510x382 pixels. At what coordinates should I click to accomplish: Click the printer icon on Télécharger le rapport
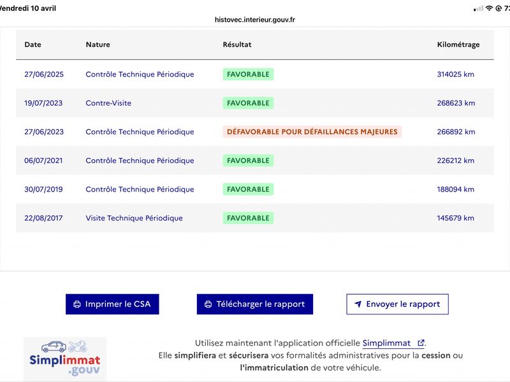point(208,304)
